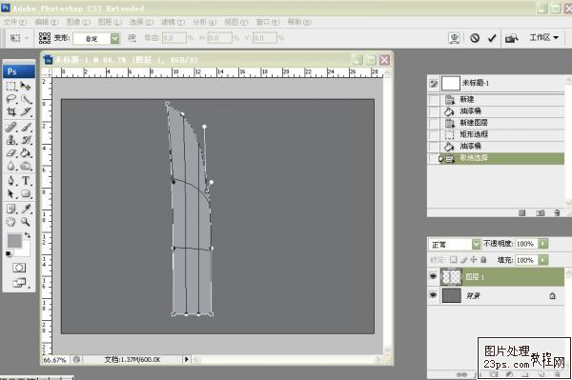Toggle lock transparent pixels
The height and width of the screenshot is (380, 572).
pos(454,260)
